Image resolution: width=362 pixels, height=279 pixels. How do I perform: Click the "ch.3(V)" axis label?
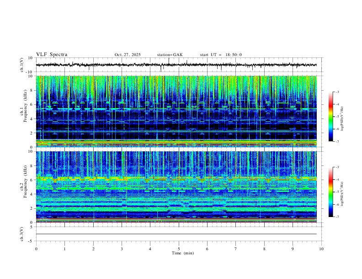coord(22,234)
